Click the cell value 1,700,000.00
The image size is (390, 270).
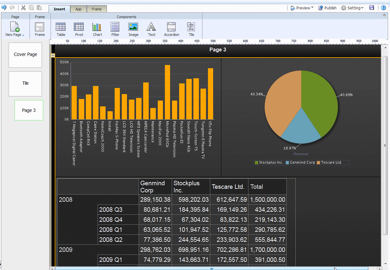[268, 250]
